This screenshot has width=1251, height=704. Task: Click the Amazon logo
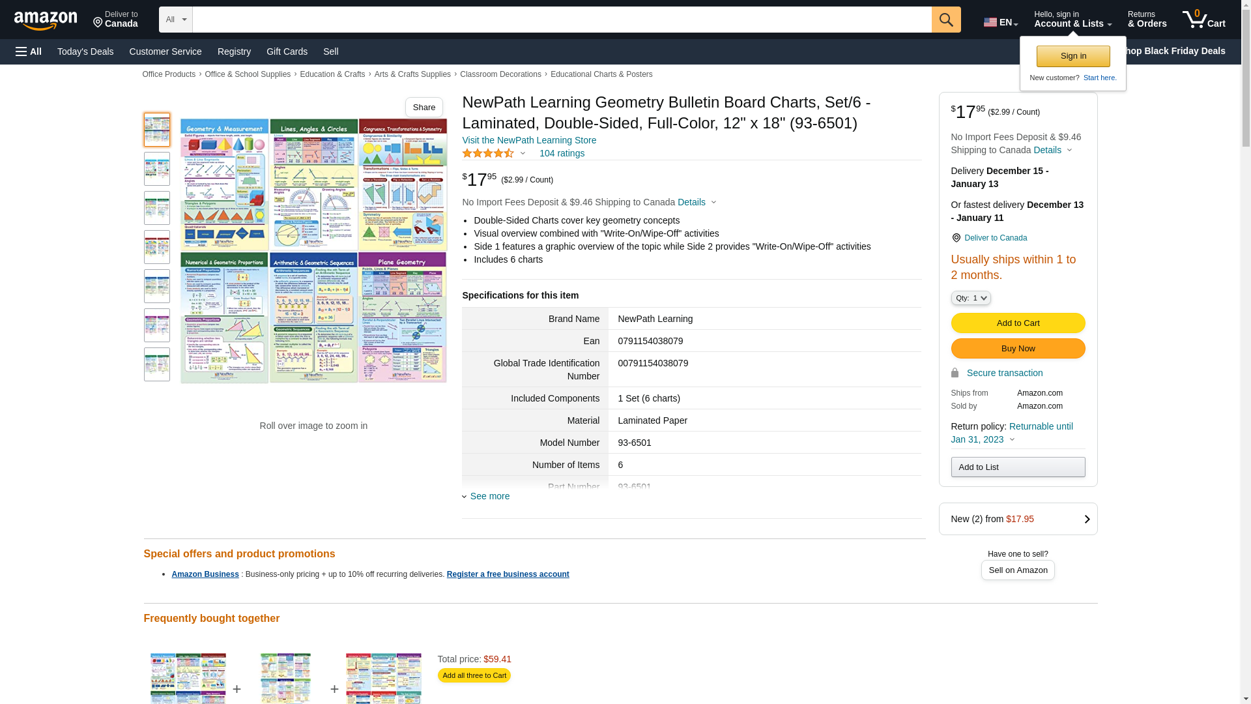(x=46, y=21)
